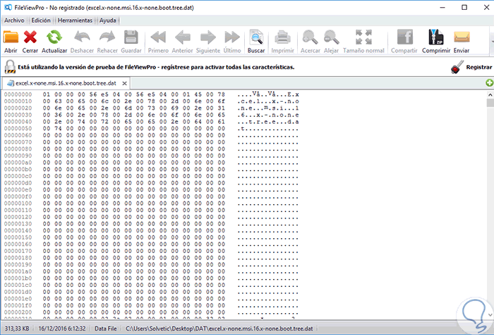Click scrollbar up arrow
This screenshot has height=335, width=494.
pyautogui.click(x=490, y=95)
